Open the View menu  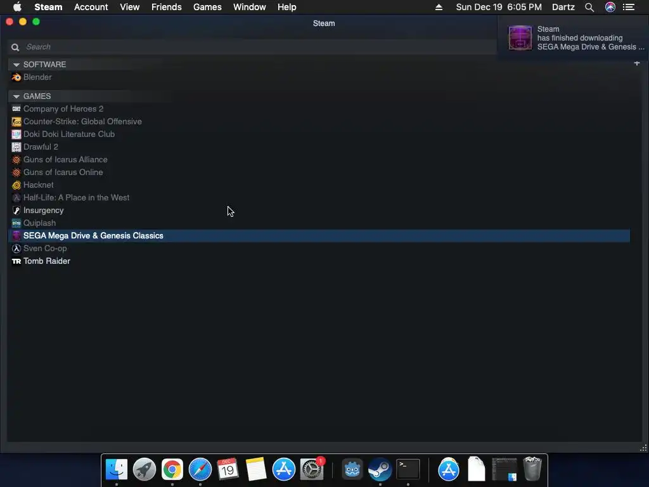[x=129, y=7]
